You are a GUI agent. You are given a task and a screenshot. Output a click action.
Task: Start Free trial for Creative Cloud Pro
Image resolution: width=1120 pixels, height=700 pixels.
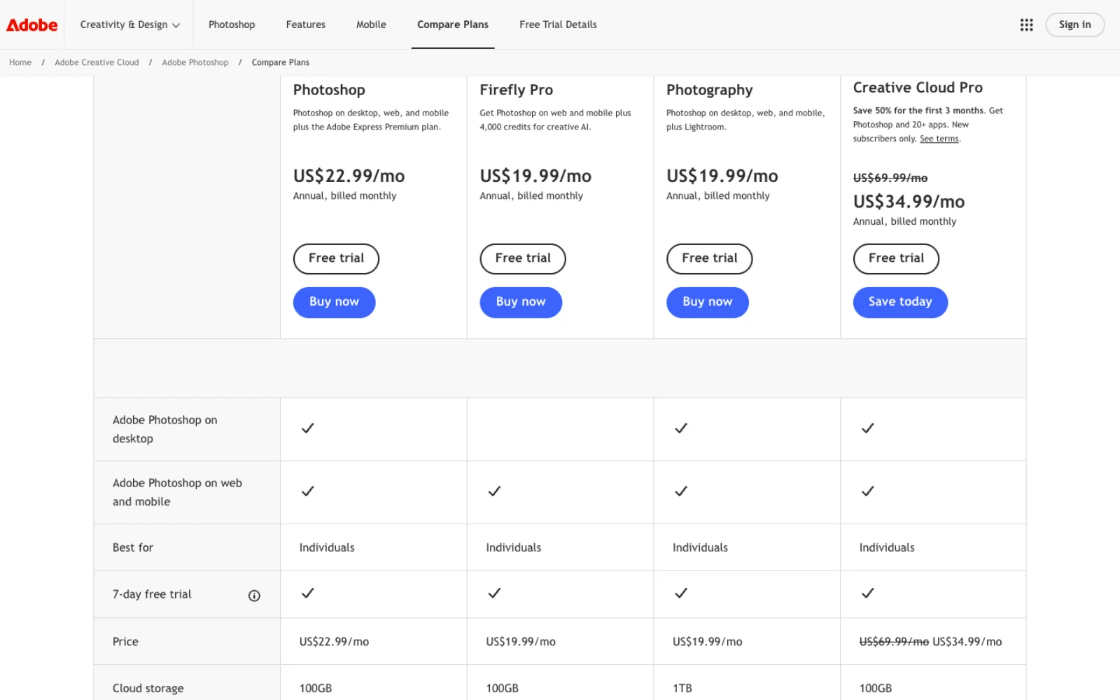(896, 258)
